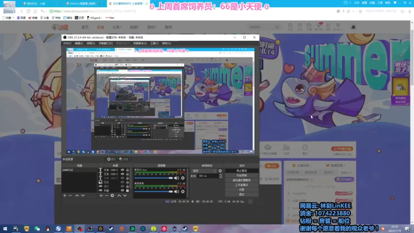Click 开始录制 in OBS controls
The width and height of the screenshot is (414, 233).
[242, 176]
